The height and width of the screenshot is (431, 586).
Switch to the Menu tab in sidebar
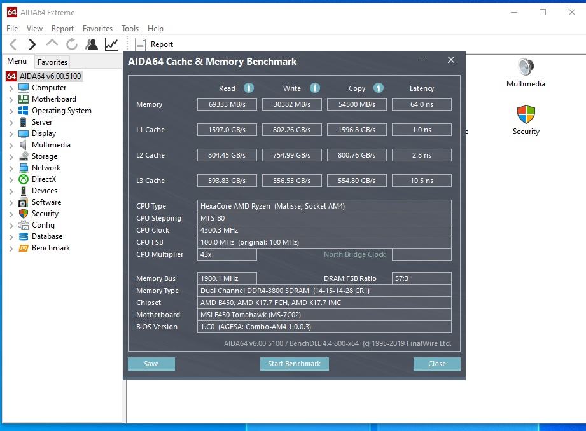17,61
